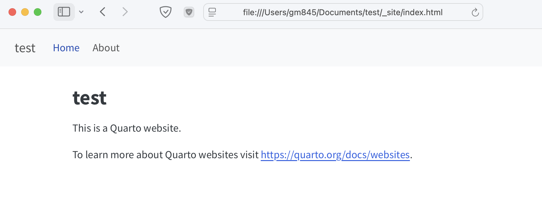Open the Privacy Report shield icon
The image size is (542, 224).
(165, 12)
